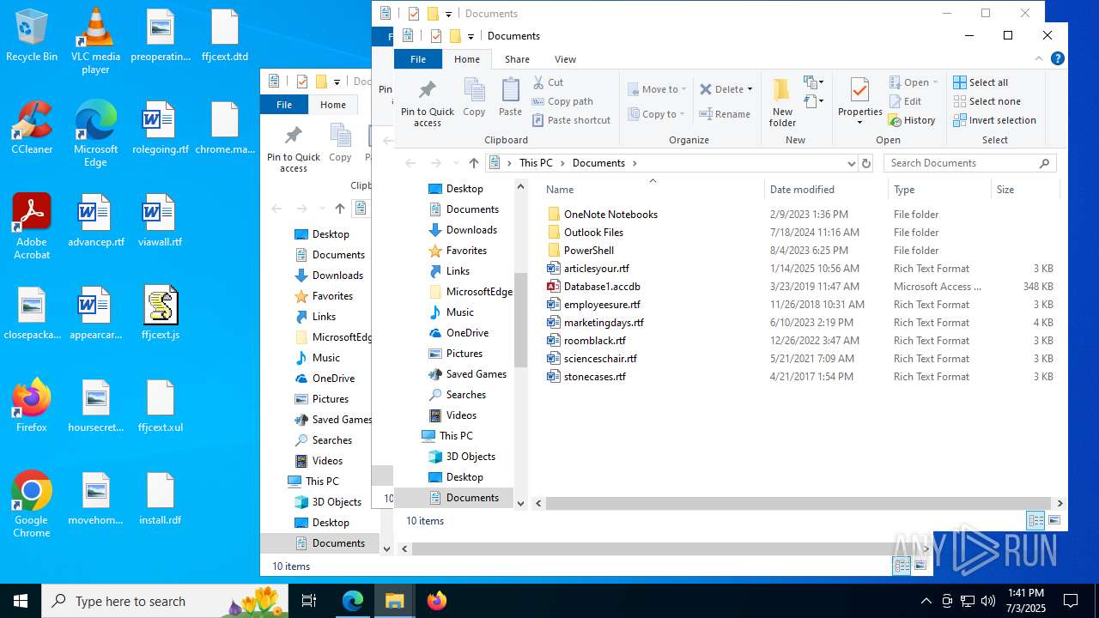Select the marketingdays.rtf file
The width and height of the screenshot is (1099, 618).
point(604,323)
